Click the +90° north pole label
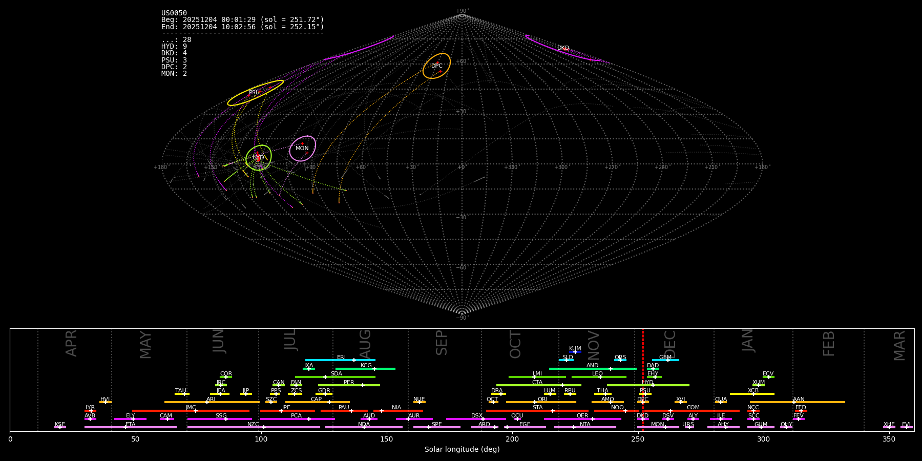This screenshot has width=922, height=461. pos(462,11)
